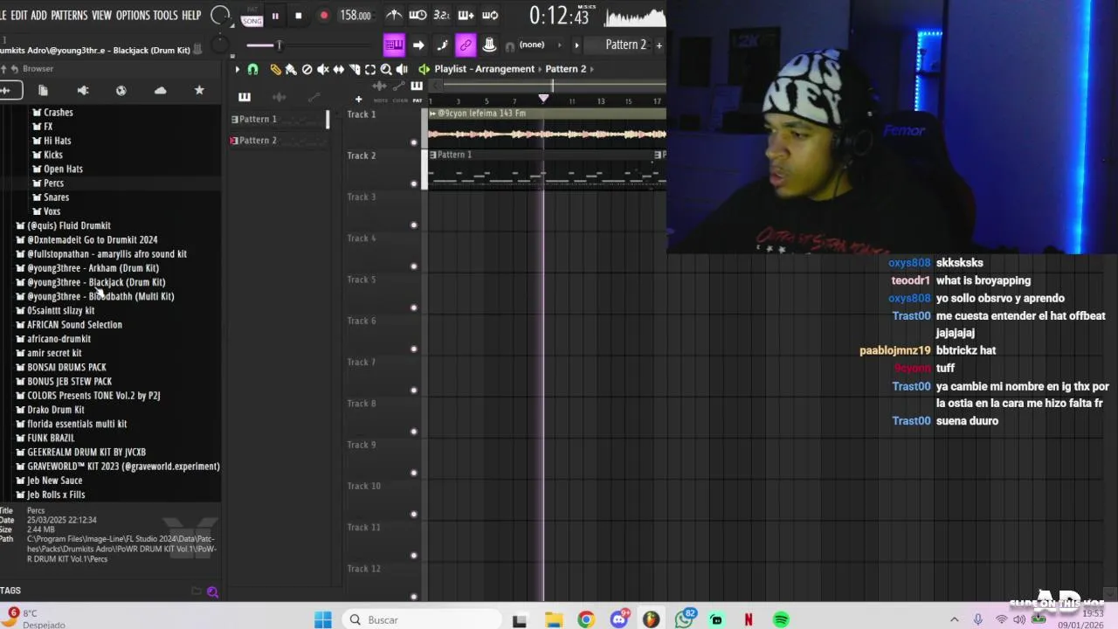Arm the red record button
1118x629 pixels.
(x=324, y=16)
